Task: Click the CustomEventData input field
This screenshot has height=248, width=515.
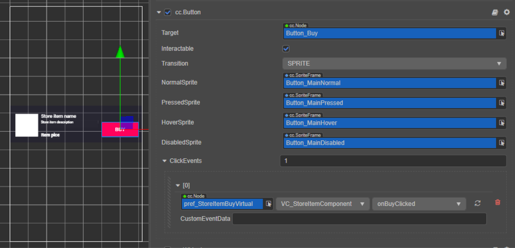Action: tap(359, 219)
